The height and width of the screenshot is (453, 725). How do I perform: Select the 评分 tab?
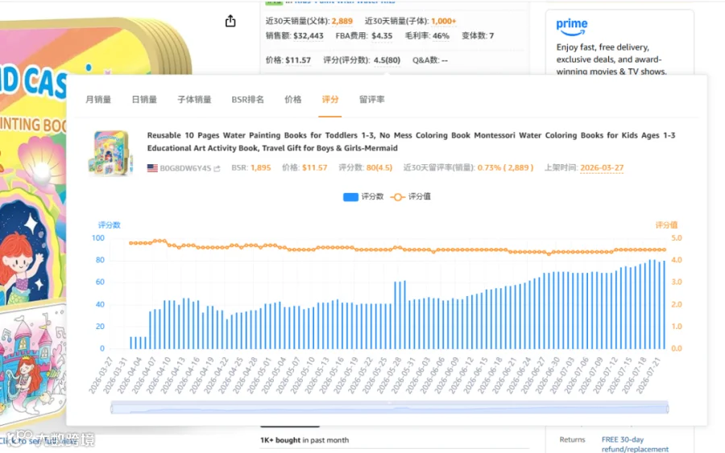330,99
